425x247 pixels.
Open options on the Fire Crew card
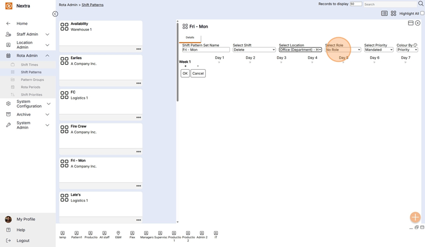tap(138, 152)
